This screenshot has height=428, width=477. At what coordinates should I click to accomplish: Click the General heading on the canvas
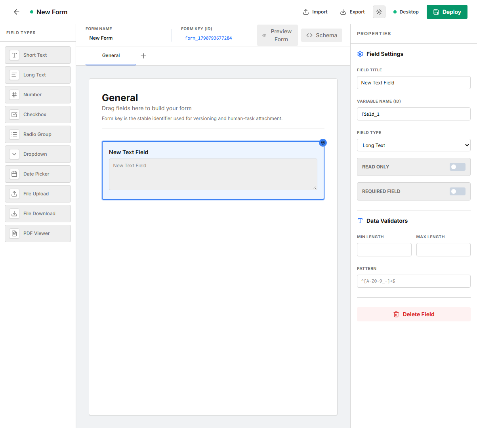click(x=120, y=98)
